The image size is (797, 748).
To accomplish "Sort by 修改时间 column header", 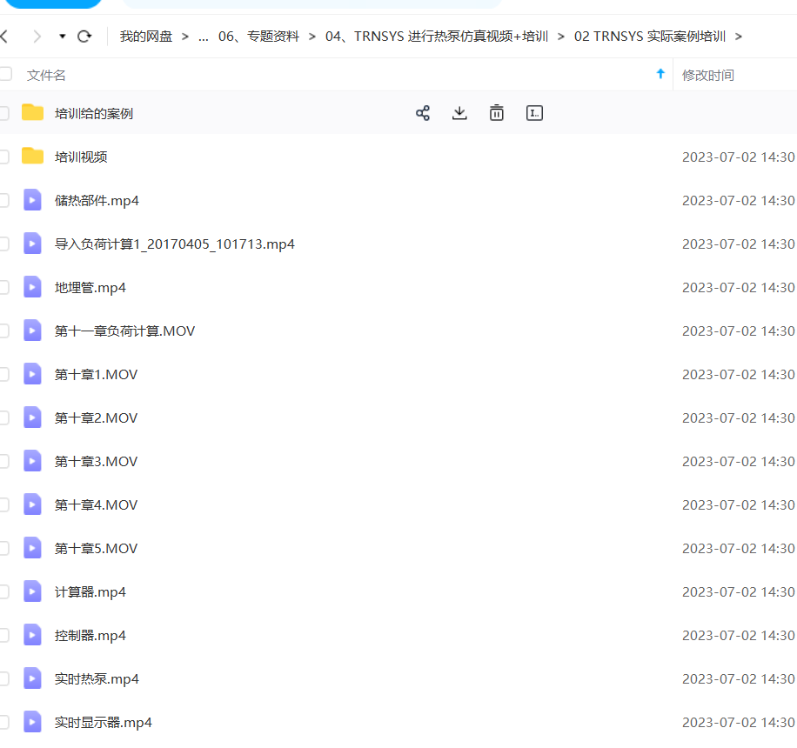I will (x=708, y=75).
